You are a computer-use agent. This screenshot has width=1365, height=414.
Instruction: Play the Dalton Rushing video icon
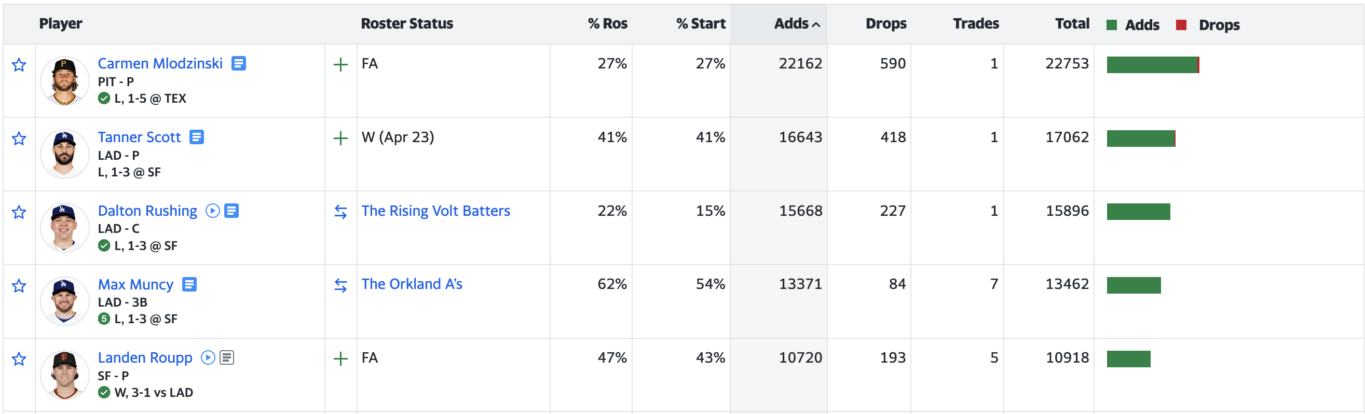(212, 211)
